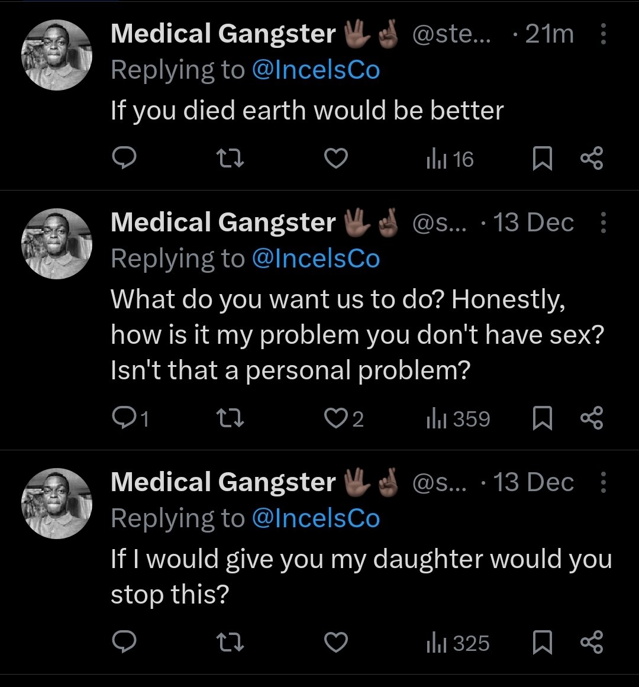The width and height of the screenshot is (639, 687).
Task: Open more options on 21m tweet
Action: coord(603,34)
